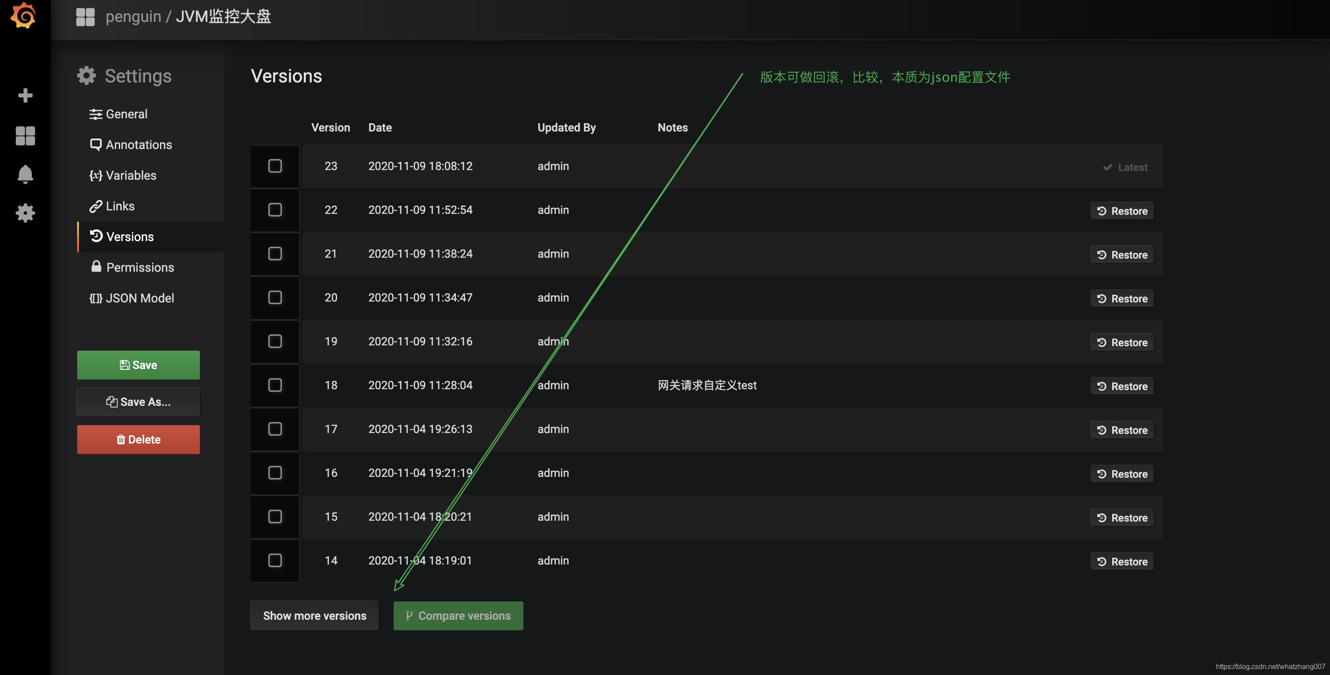This screenshot has width=1330, height=675.
Task: Open the Permissions settings
Action: [139, 267]
